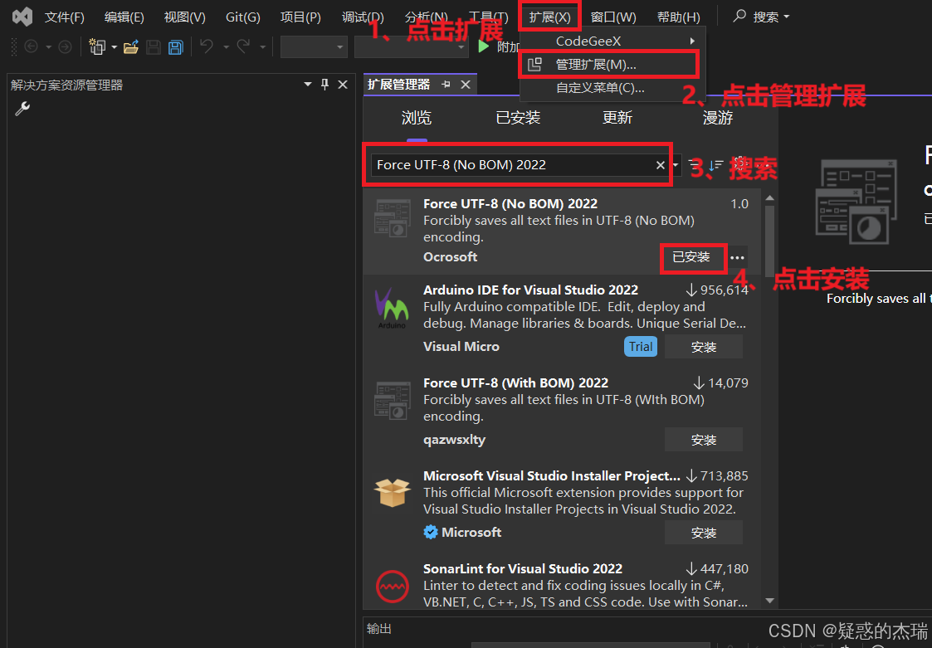The height and width of the screenshot is (648, 932).
Task: Click the Force UTF-8 (With BOM) thumbnail icon
Action: click(393, 401)
